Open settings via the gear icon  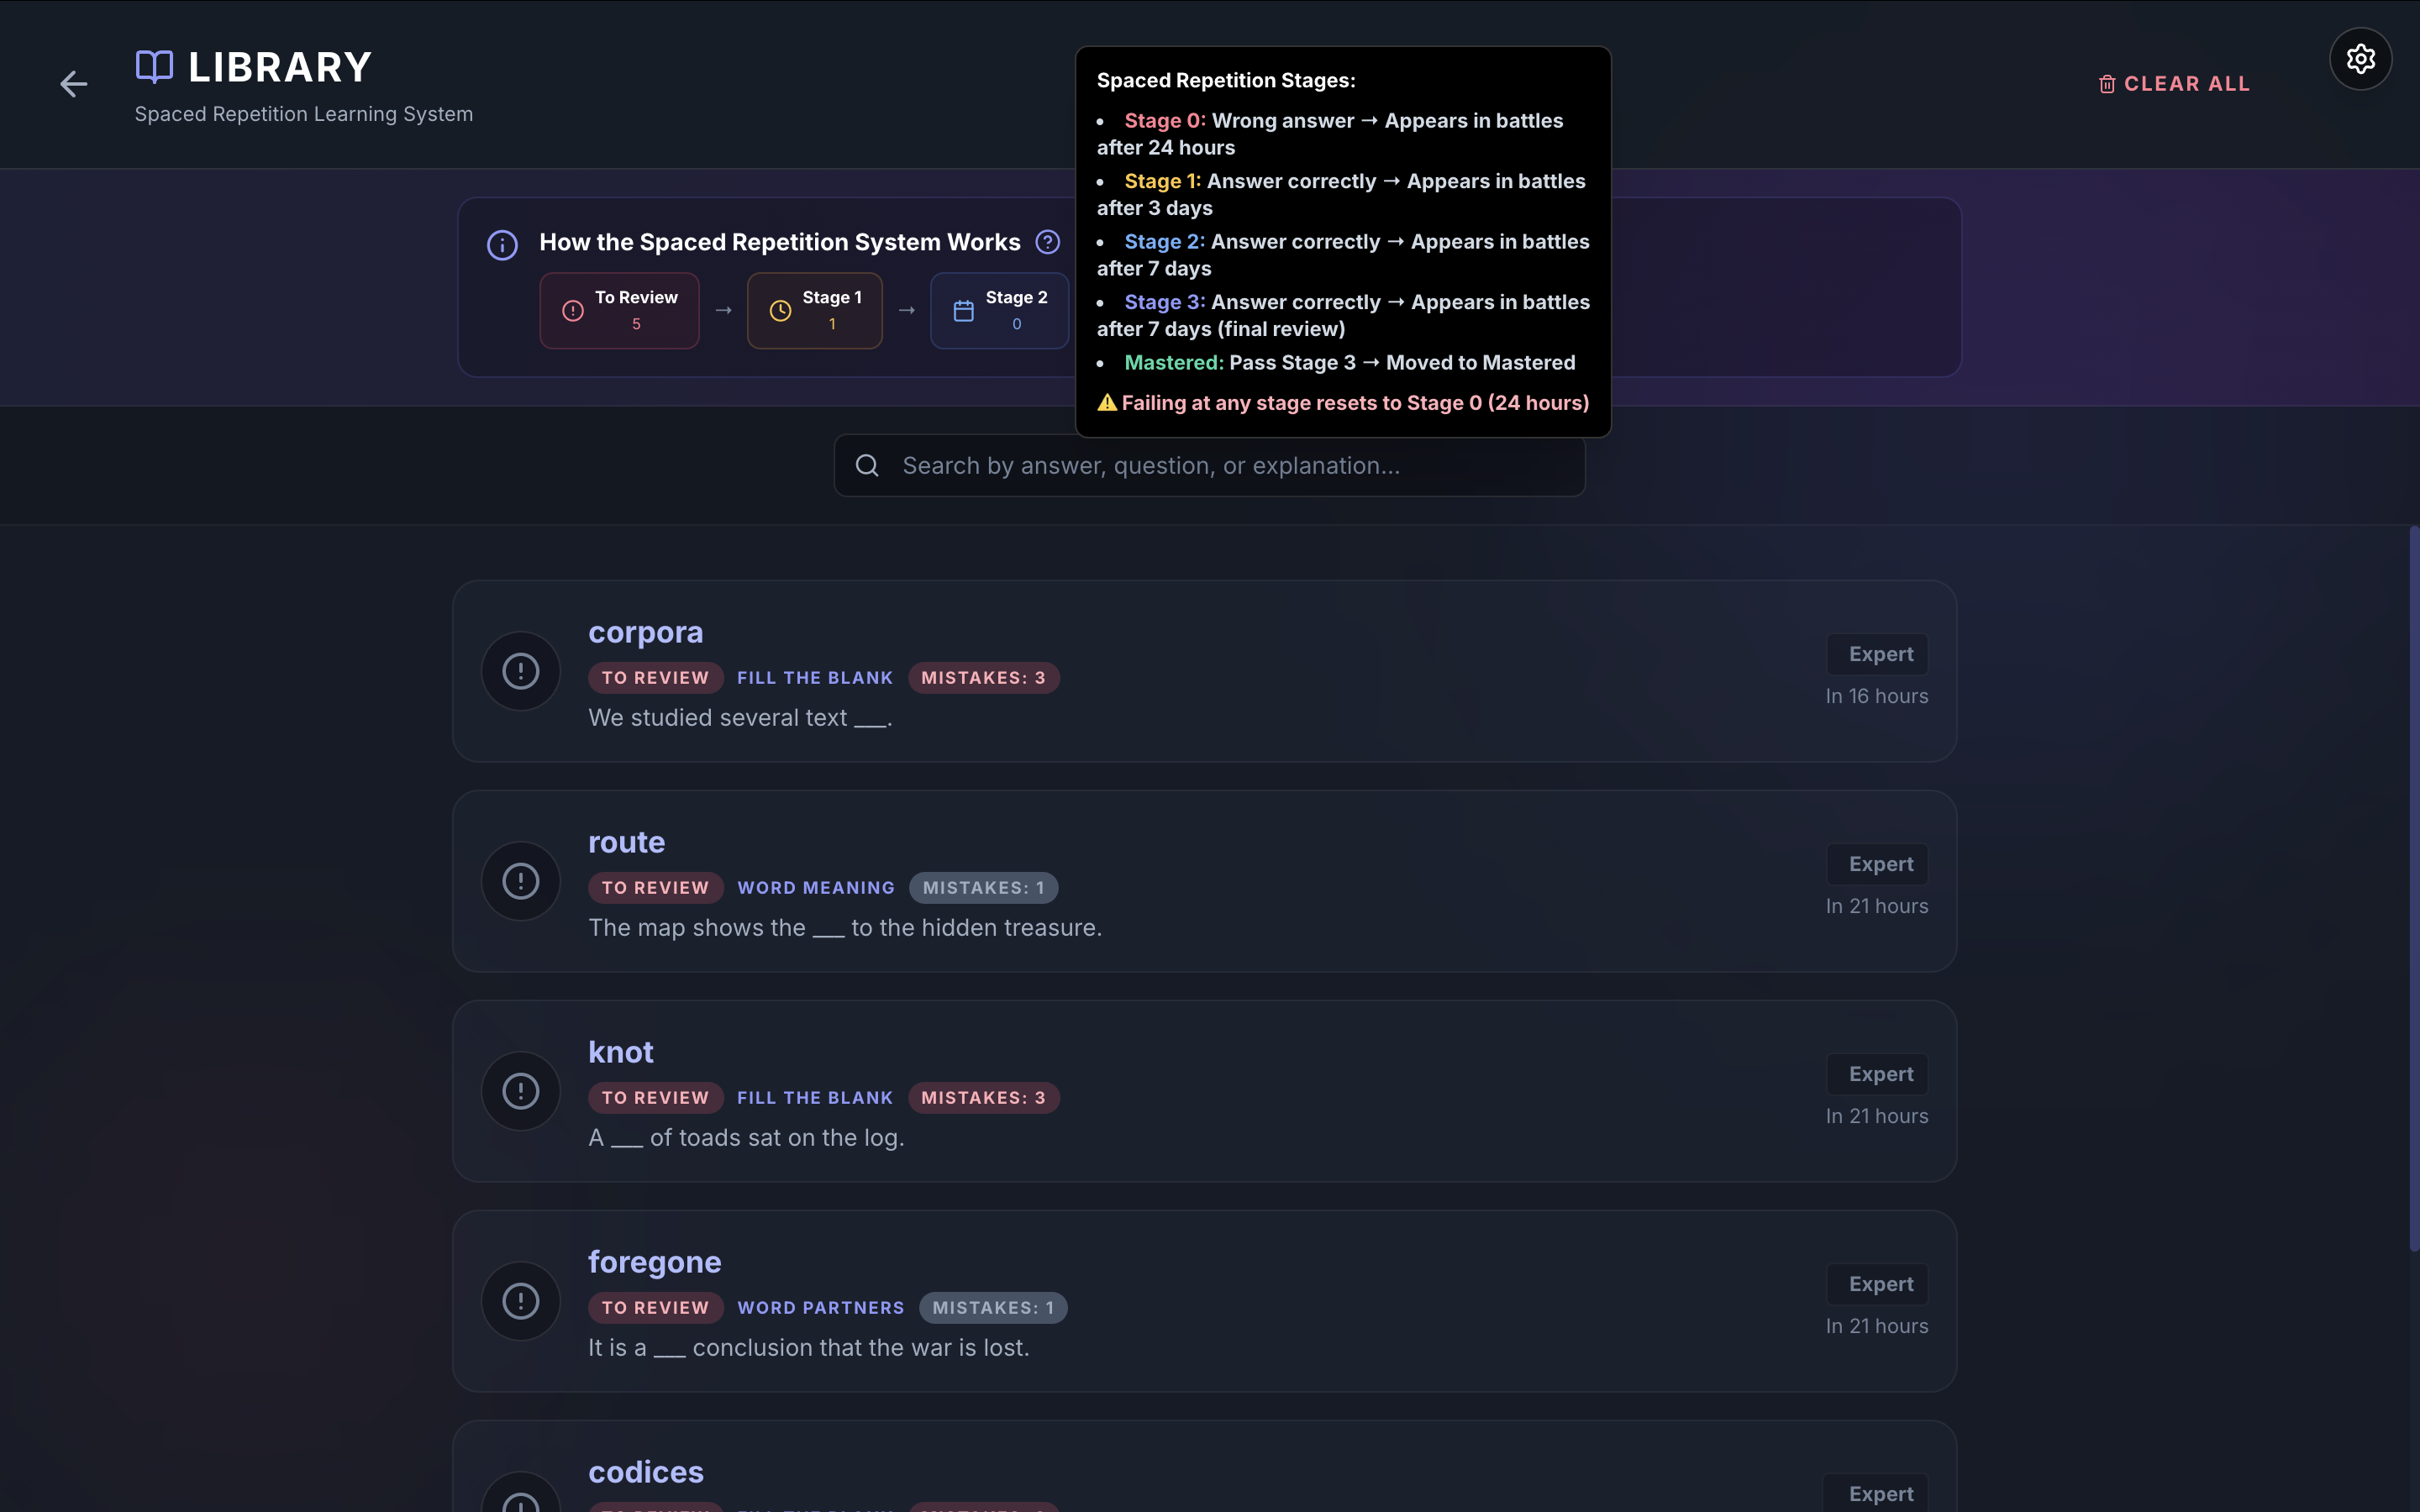tap(2360, 59)
